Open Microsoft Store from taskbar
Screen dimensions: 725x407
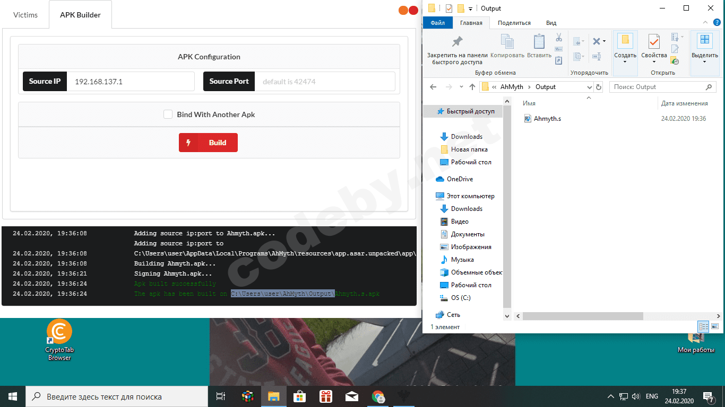[x=300, y=396]
